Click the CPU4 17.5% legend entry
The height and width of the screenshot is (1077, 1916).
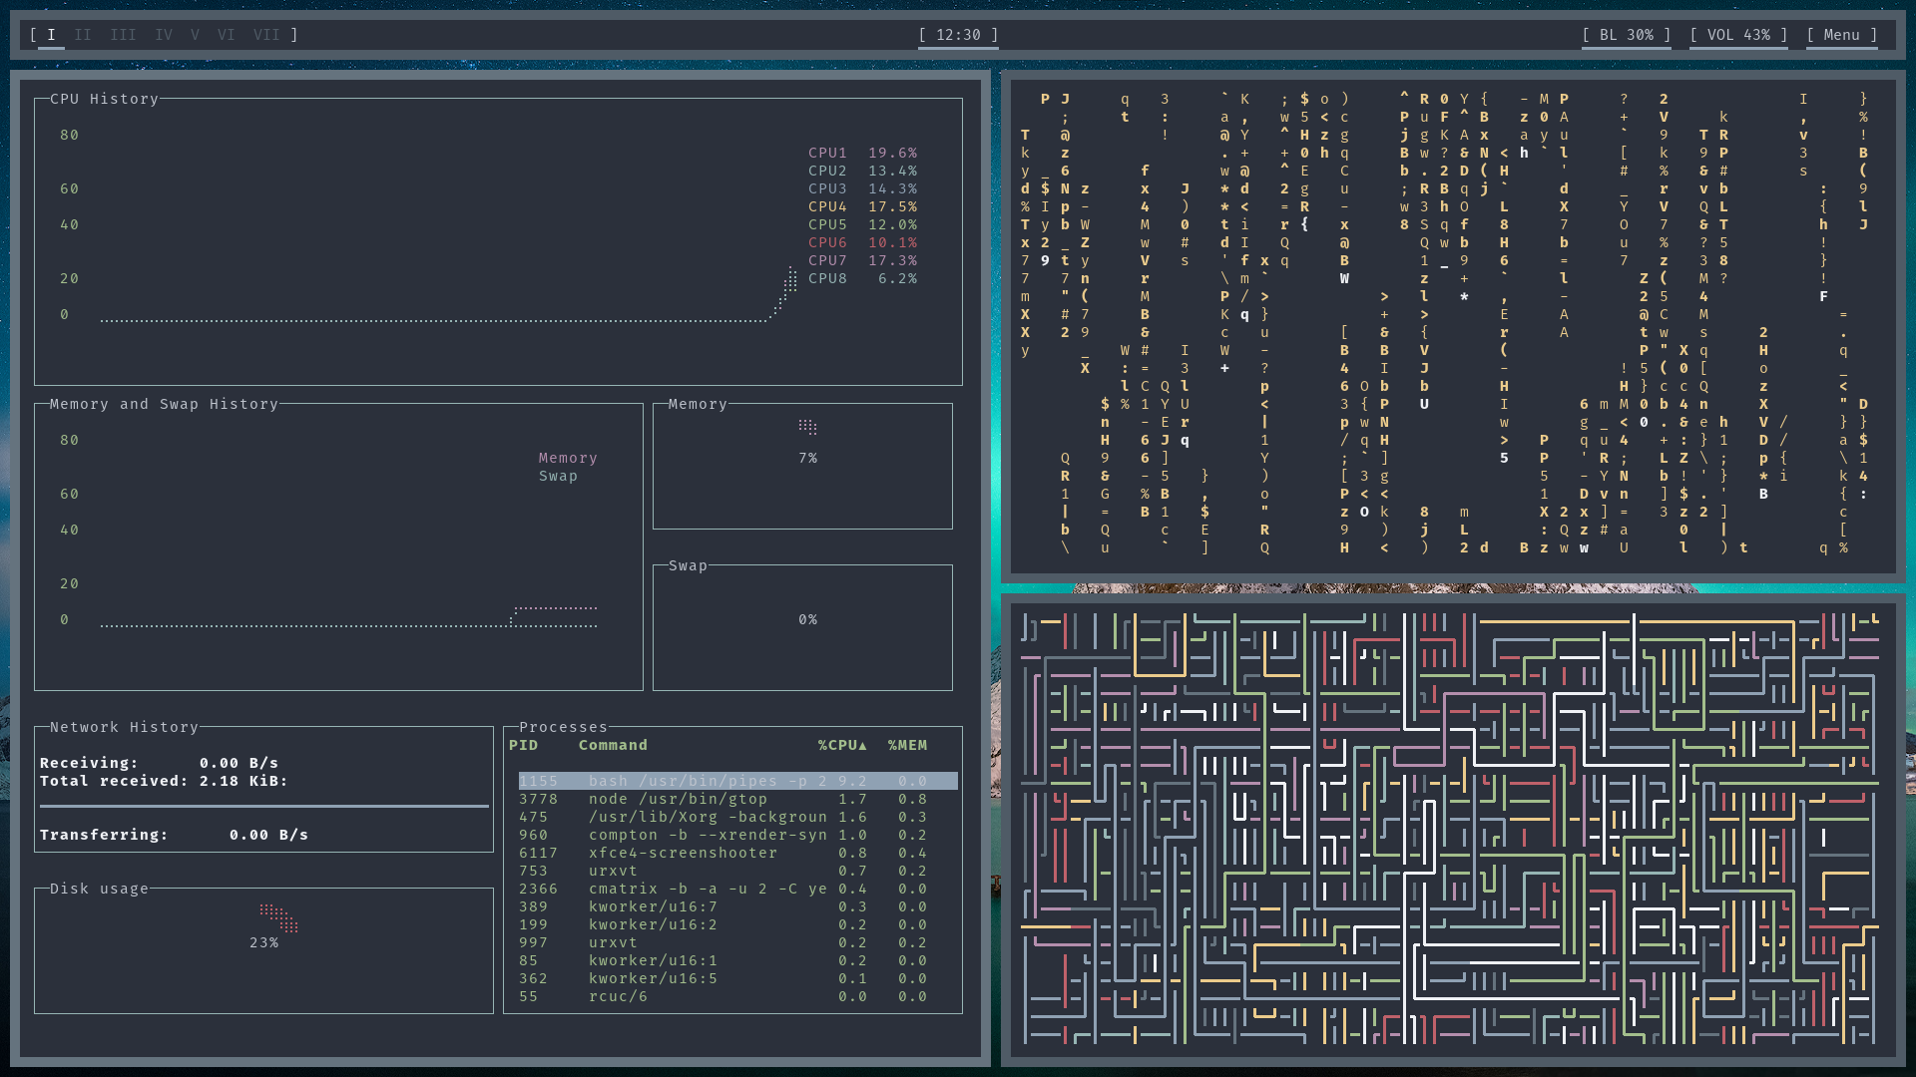862,206
